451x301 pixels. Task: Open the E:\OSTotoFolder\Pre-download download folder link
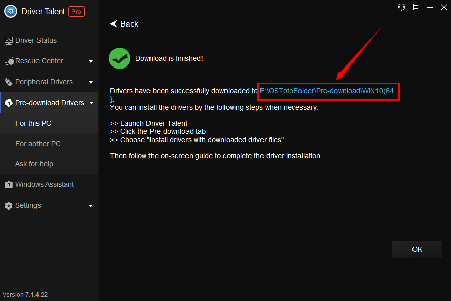(x=326, y=91)
